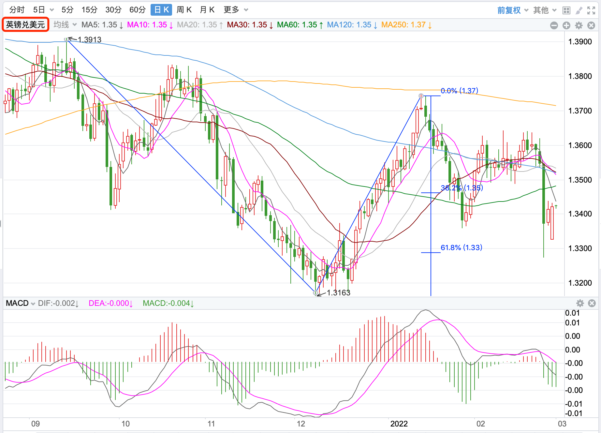Click the 1.3200 price axis label
This screenshot has width=601, height=433.
pyautogui.click(x=580, y=283)
